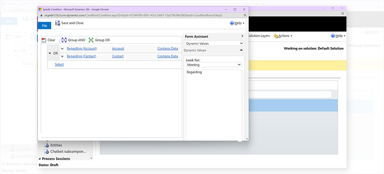Image resolution: width=384 pixels, height=174 pixels.
Task: Click Contains Data in the Contact row
Action: (168, 56)
